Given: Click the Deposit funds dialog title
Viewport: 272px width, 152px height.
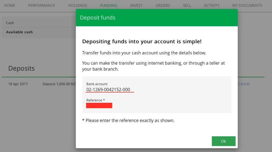Looking at the screenshot, I should point(98,18).
